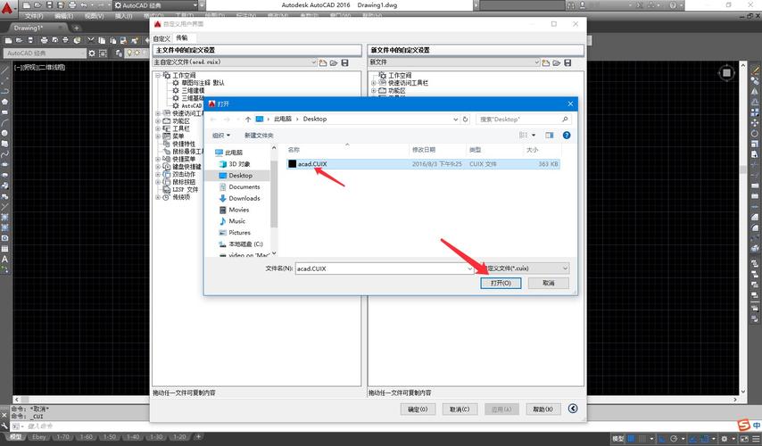This screenshot has height=446, width=762.
Task: Click the open file icon in the left CUI pane
Action: [x=334, y=62]
